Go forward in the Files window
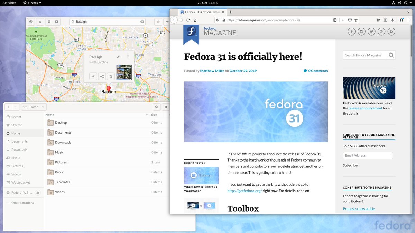Image resolution: width=415 pixels, height=233 pixels. [x=15, y=107]
